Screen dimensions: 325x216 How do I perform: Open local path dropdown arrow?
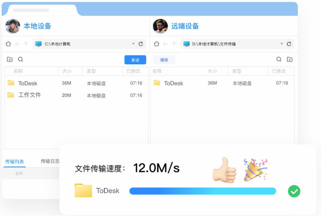133,44
